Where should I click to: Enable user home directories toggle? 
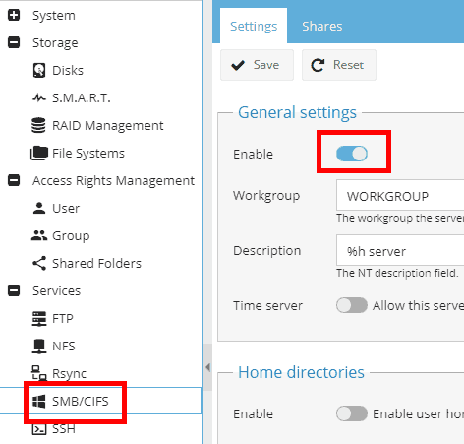pos(352,413)
